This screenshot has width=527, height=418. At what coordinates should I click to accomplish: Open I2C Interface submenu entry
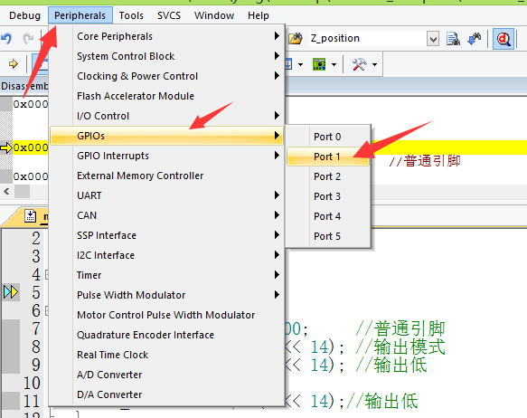point(166,255)
